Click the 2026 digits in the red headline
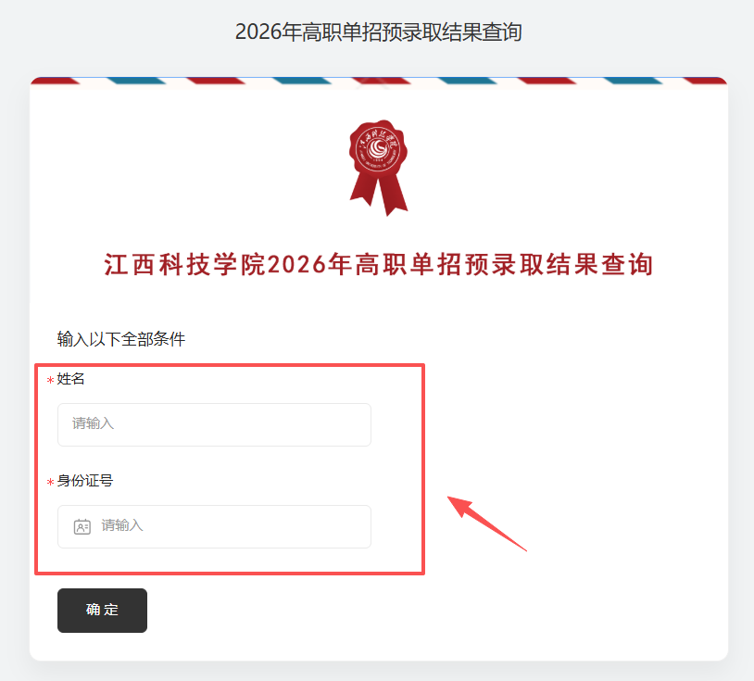 point(296,265)
